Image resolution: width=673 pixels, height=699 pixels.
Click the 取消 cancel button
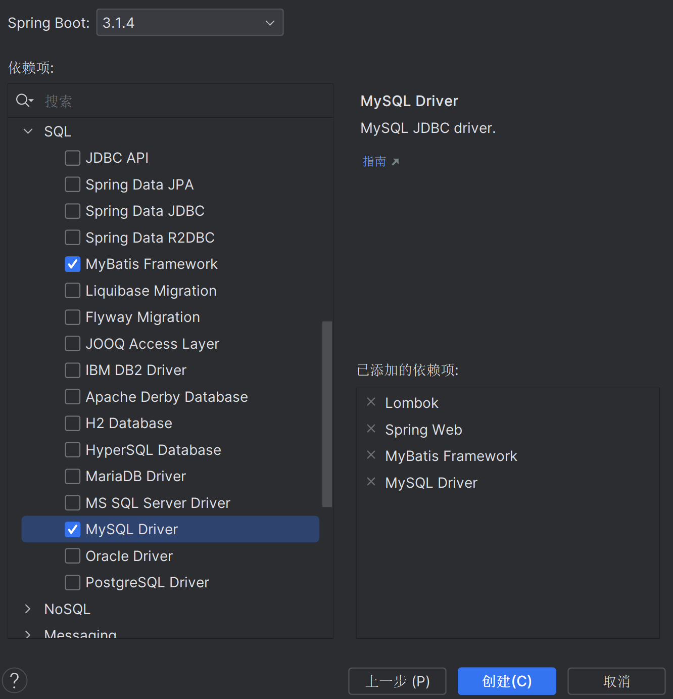(x=616, y=681)
